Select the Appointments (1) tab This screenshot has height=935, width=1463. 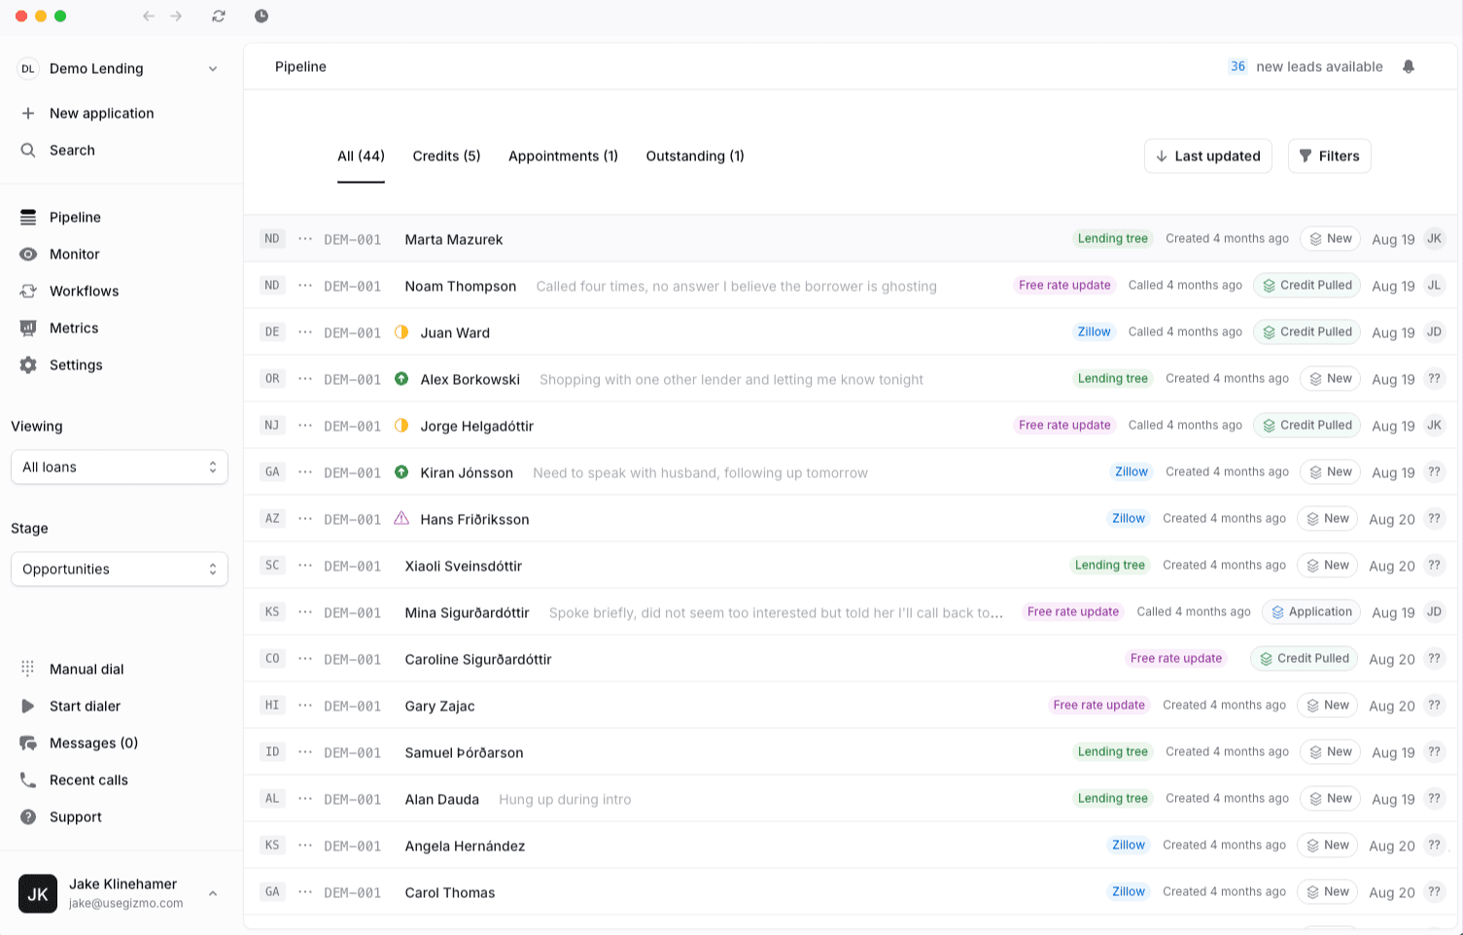563,156
